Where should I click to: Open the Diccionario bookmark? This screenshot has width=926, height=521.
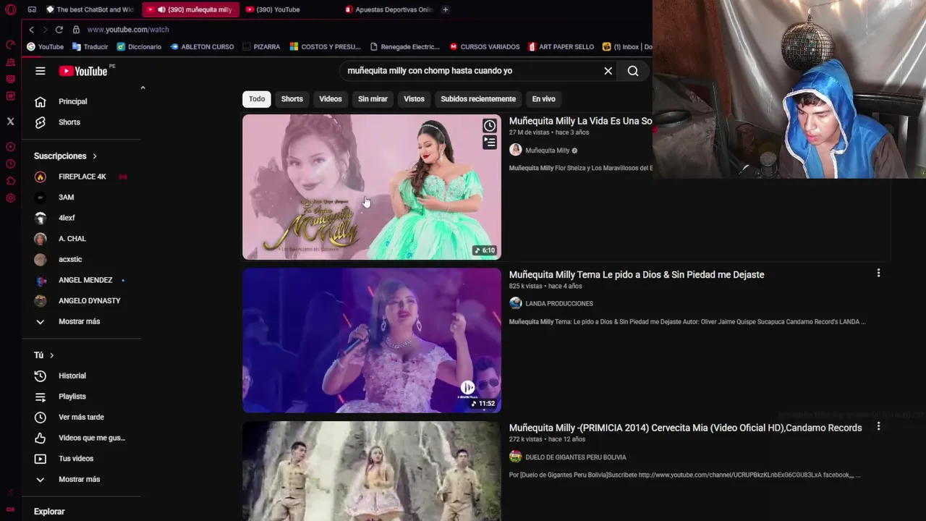pos(139,47)
